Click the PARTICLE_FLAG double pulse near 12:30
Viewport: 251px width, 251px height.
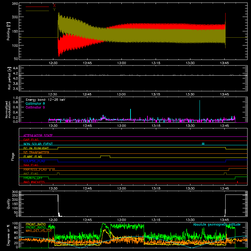52,169
